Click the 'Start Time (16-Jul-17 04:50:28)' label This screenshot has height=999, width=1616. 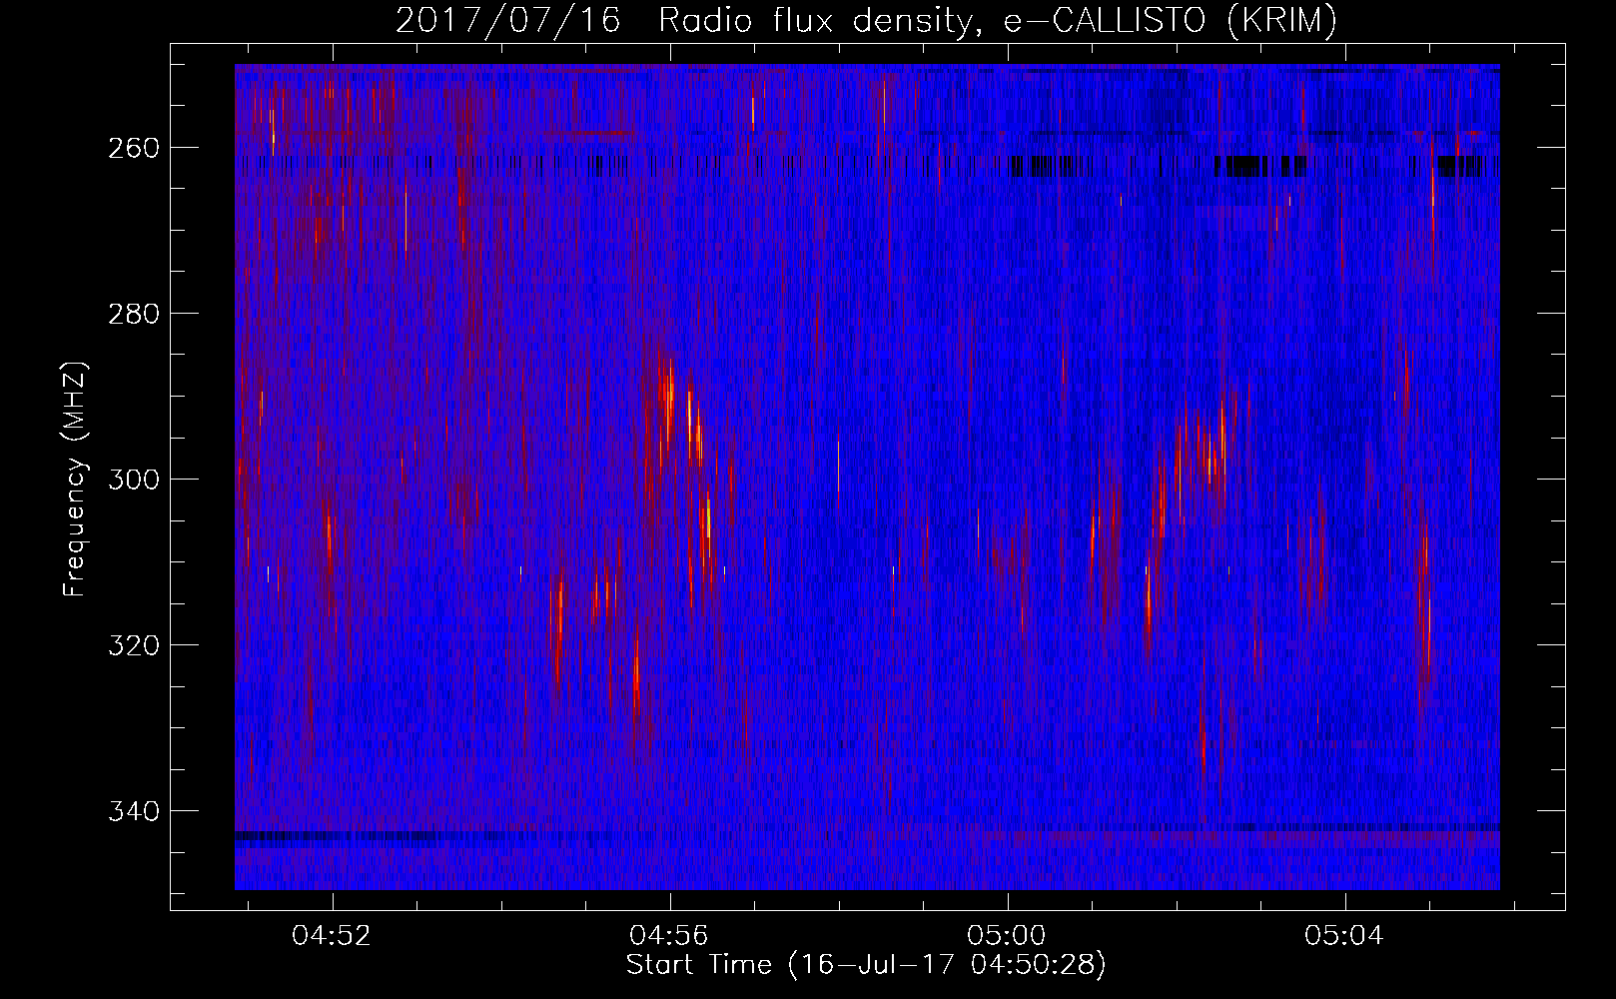coord(866,965)
